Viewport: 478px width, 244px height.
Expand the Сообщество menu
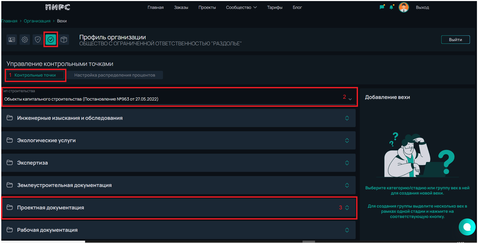click(x=241, y=7)
